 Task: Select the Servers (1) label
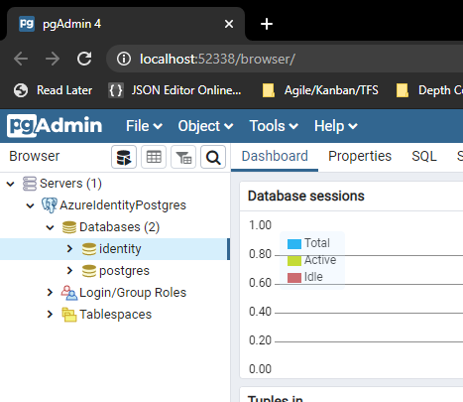[x=70, y=184]
